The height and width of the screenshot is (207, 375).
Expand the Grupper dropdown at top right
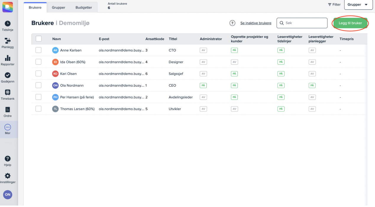pyautogui.click(x=358, y=5)
